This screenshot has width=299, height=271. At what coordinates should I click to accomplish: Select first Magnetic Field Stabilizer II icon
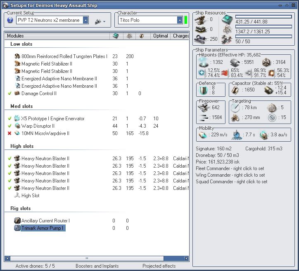click(x=17, y=63)
